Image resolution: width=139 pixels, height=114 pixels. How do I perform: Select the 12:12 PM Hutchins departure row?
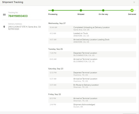92,74
